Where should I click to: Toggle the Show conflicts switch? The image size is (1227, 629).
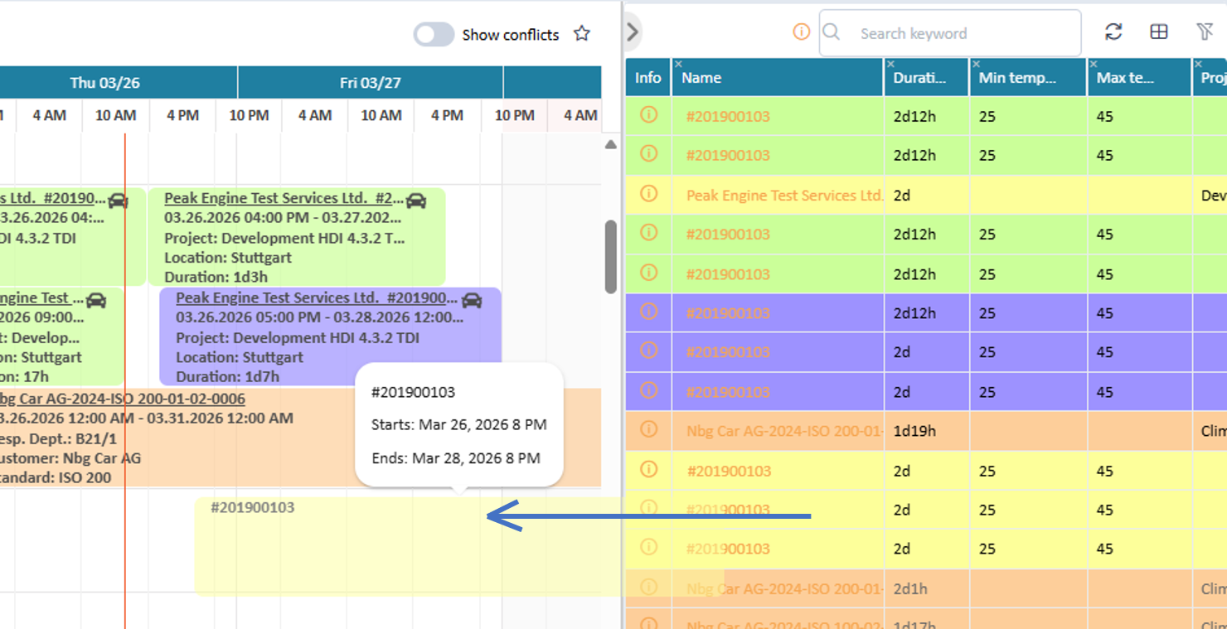click(x=434, y=34)
